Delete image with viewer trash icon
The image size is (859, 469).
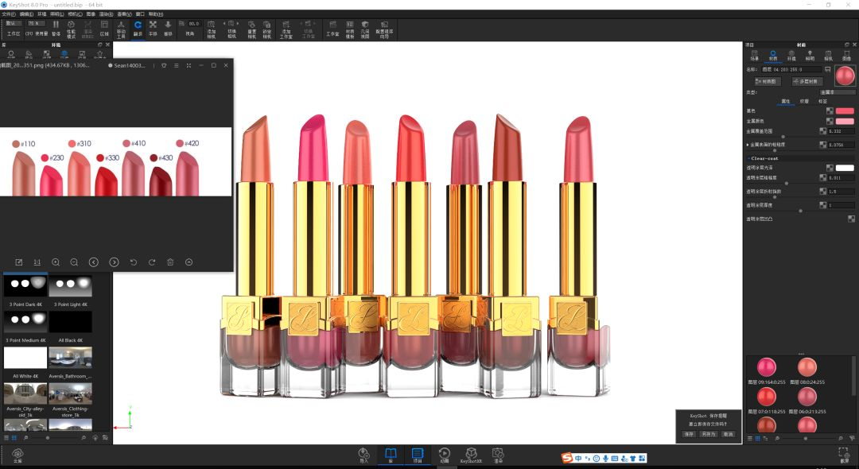pyautogui.click(x=170, y=262)
